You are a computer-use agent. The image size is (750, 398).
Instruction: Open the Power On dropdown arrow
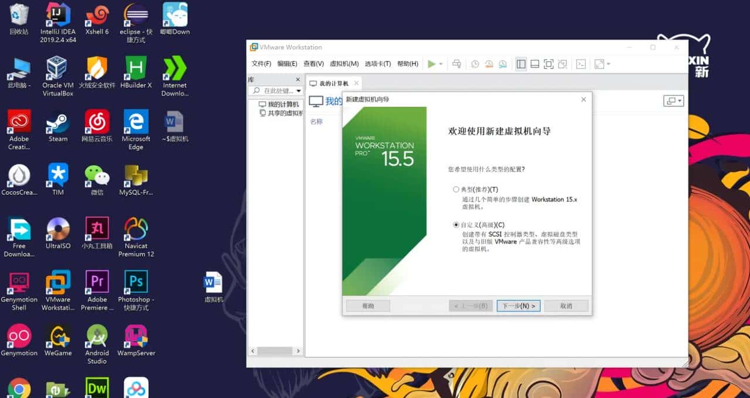[441, 64]
